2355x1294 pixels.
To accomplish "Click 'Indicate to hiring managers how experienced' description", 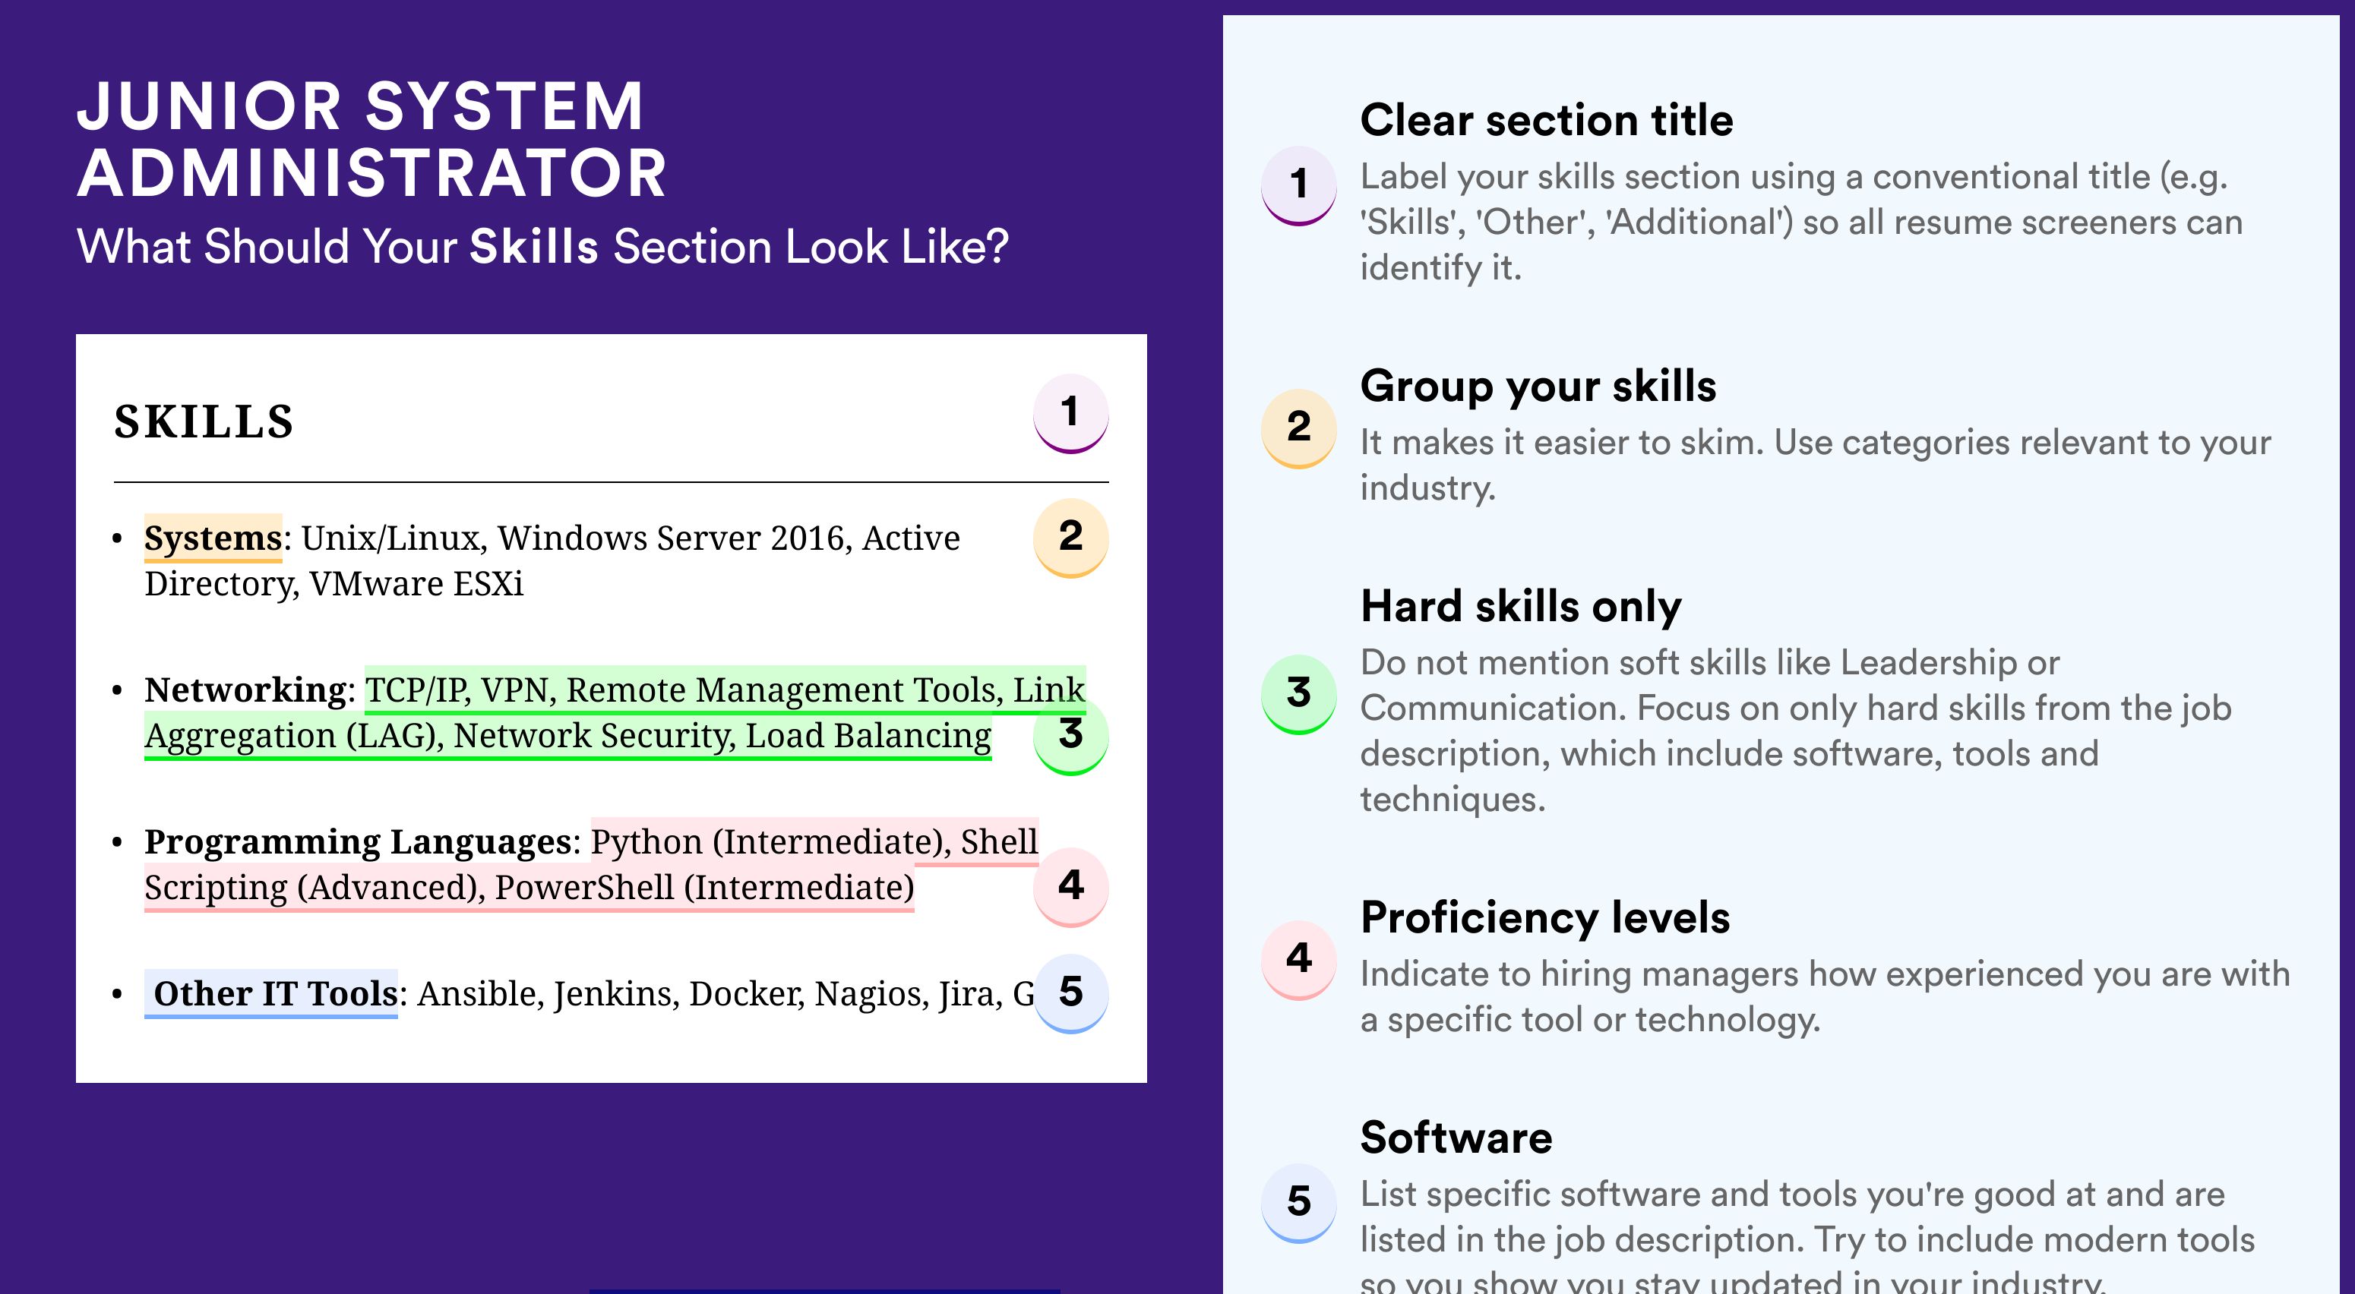I will (1825, 996).
